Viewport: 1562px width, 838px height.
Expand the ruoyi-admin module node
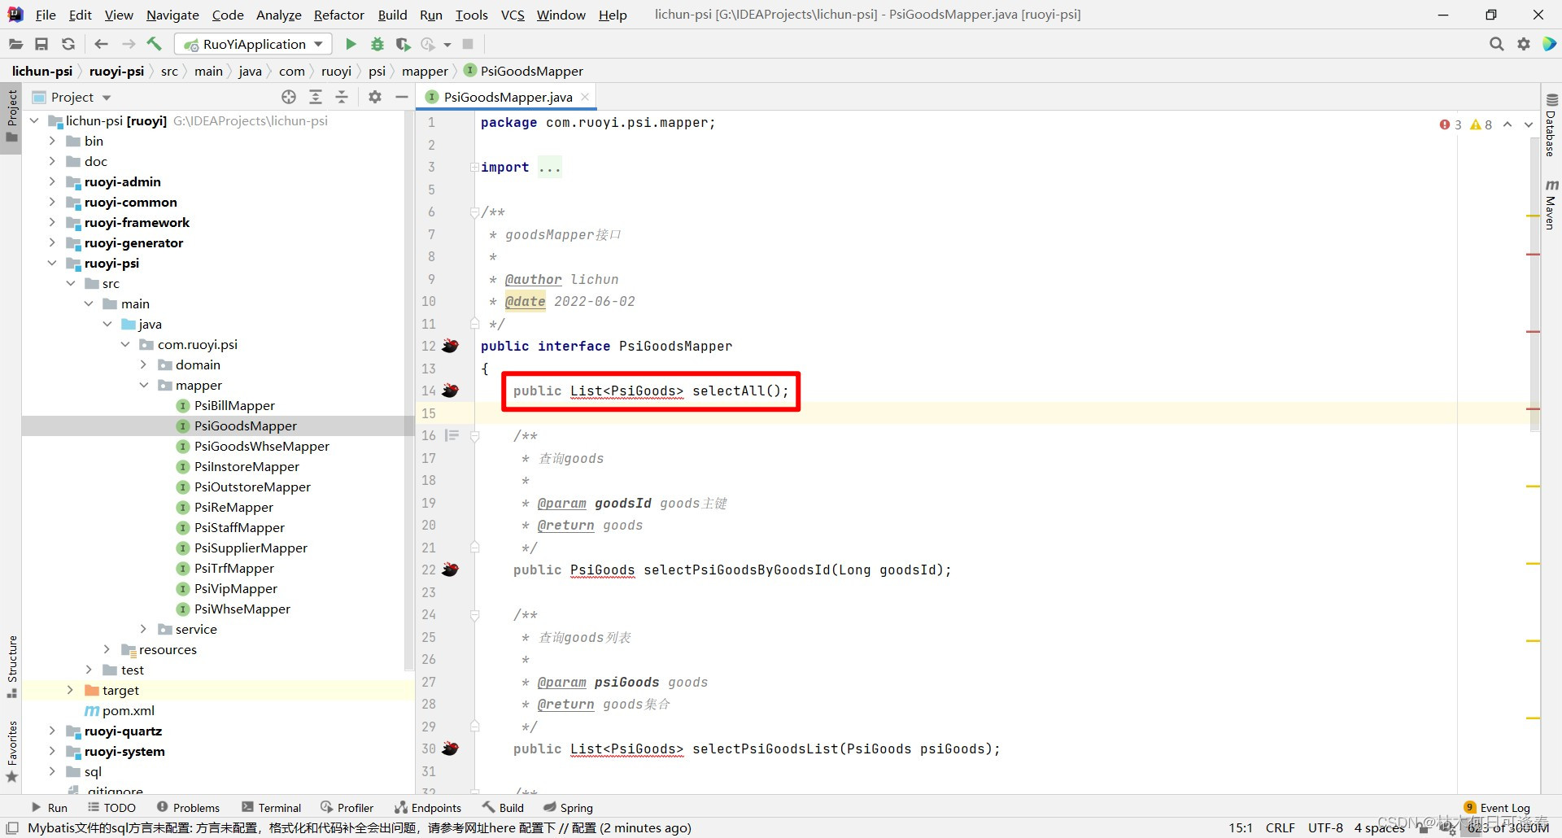click(51, 181)
